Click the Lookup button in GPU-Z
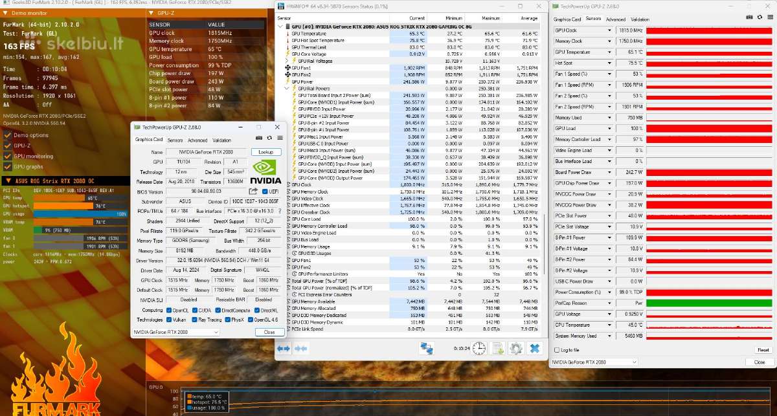Viewport: 777px width, 416px height. pyautogui.click(x=265, y=151)
